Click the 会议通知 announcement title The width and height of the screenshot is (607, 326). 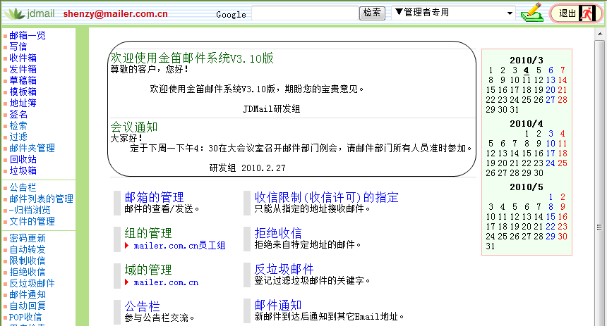click(134, 127)
